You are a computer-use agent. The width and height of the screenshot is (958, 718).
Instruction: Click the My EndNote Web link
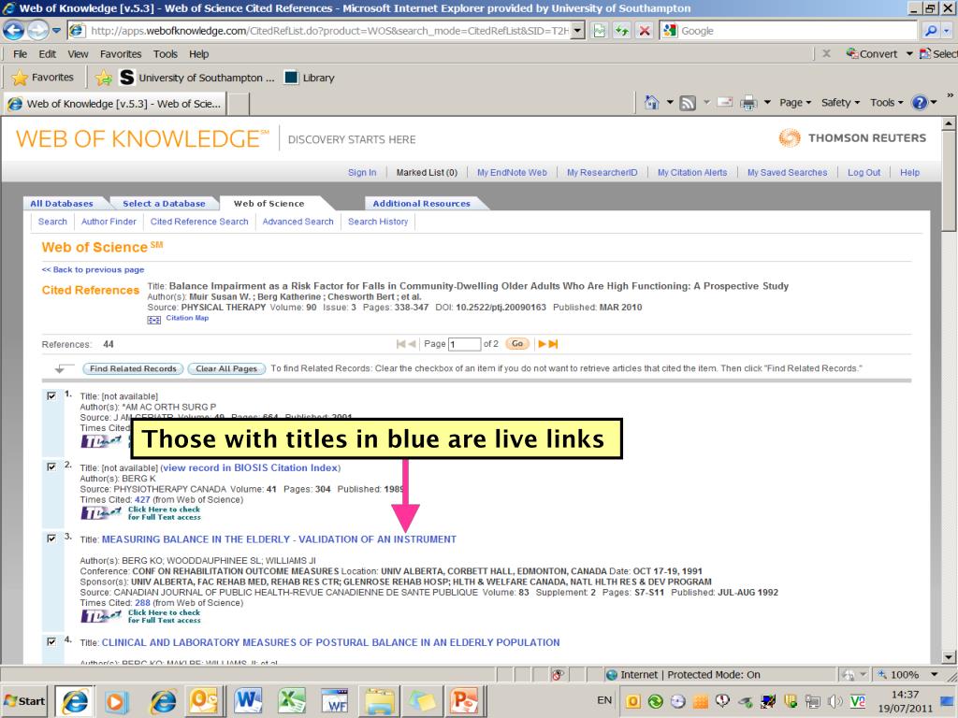tap(512, 173)
